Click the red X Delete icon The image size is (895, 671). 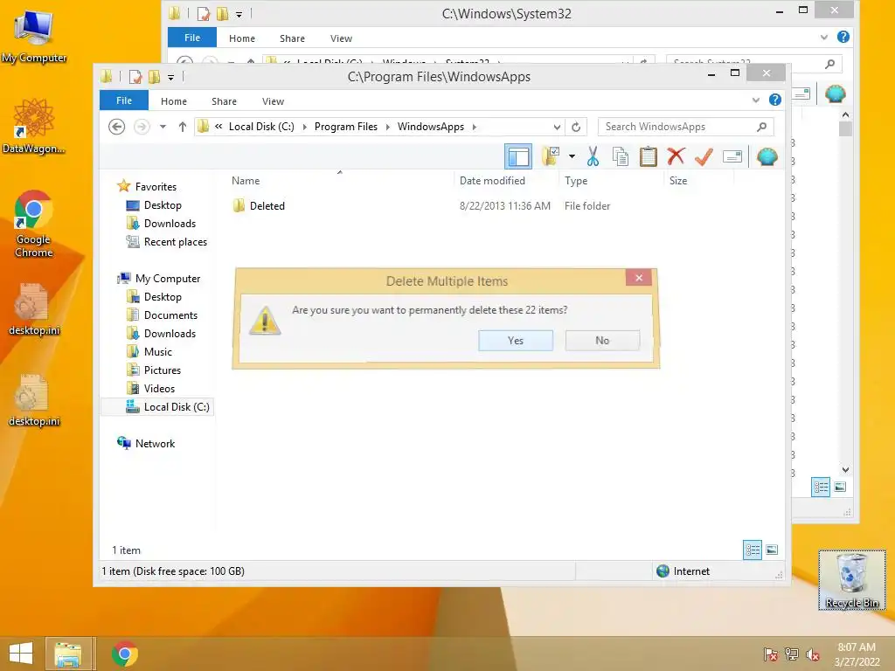pos(676,156)
